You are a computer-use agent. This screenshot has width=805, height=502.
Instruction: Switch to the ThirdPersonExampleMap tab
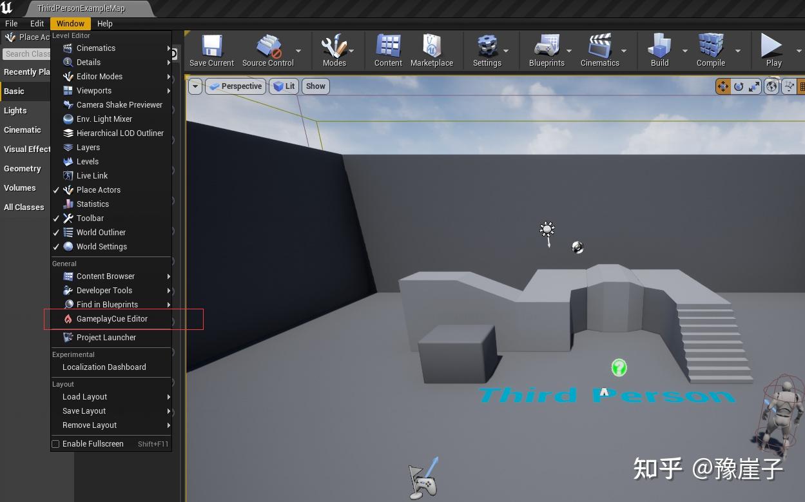coord(81,8)
